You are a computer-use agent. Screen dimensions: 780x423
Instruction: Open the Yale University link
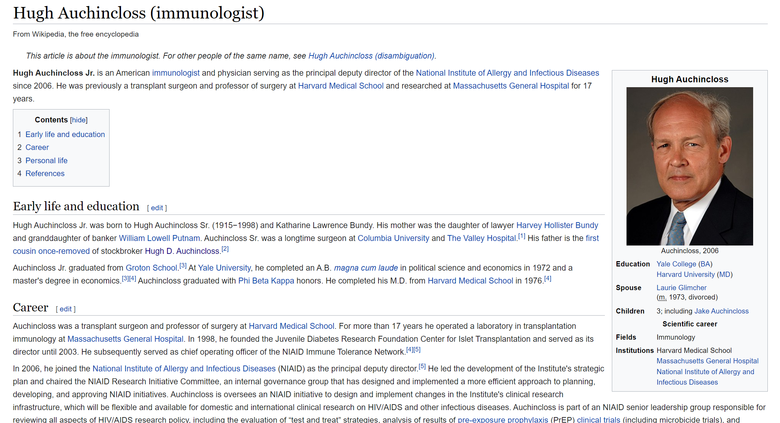point(224,268)
